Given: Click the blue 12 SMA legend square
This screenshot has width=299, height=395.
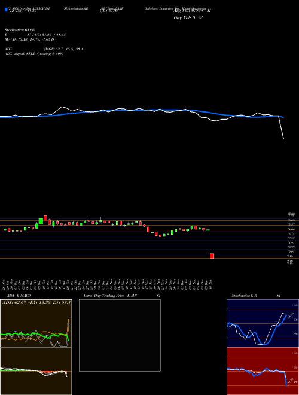Looking at the screenshot, I should [x=6, y=10].
